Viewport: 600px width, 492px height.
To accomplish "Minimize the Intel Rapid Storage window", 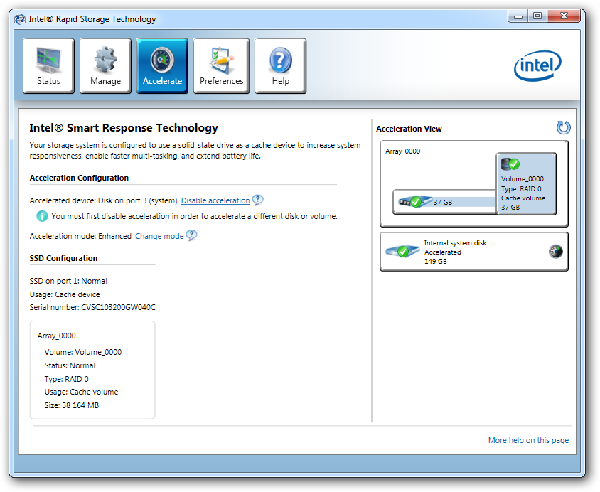I will coord(518,16).
